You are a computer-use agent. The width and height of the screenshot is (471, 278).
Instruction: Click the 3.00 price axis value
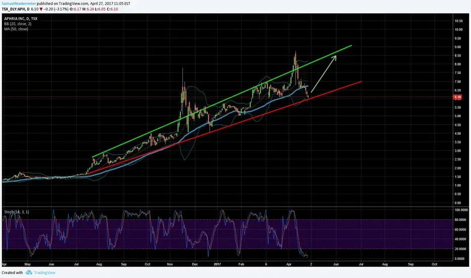click(458, 151)
